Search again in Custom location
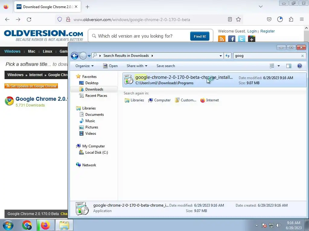This screenshot has width=309, height=231. pos(186,100)
